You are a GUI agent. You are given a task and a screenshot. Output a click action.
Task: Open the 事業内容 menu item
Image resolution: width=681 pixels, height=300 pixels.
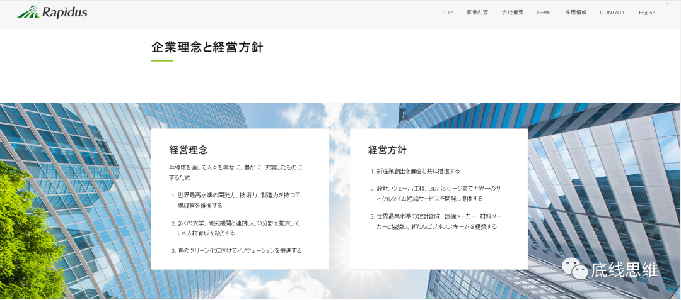click(x=477, y=13)
